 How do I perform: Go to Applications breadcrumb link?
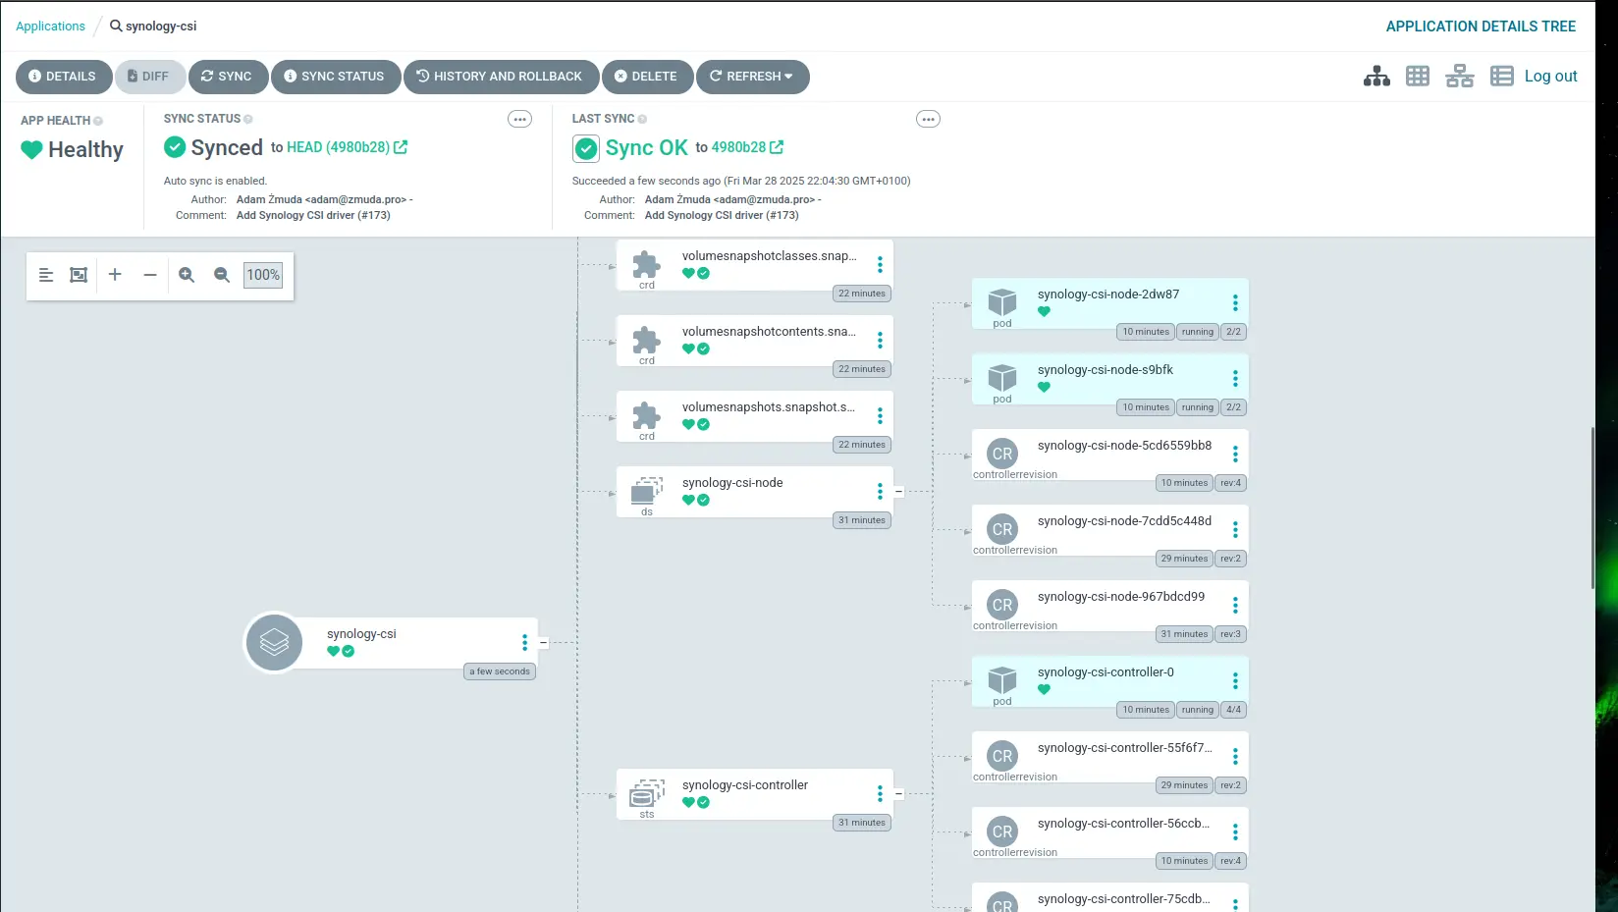pos(50,27)
